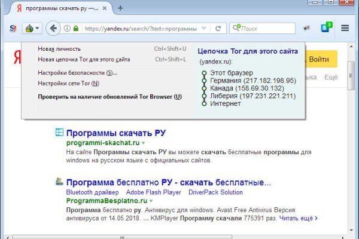Select "Новая личность" menu item
Screen dimensions: 359x239
[59, 48]
